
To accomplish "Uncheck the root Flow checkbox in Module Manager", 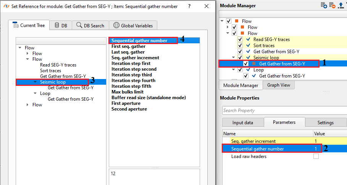I will click(x=229, y=21).
